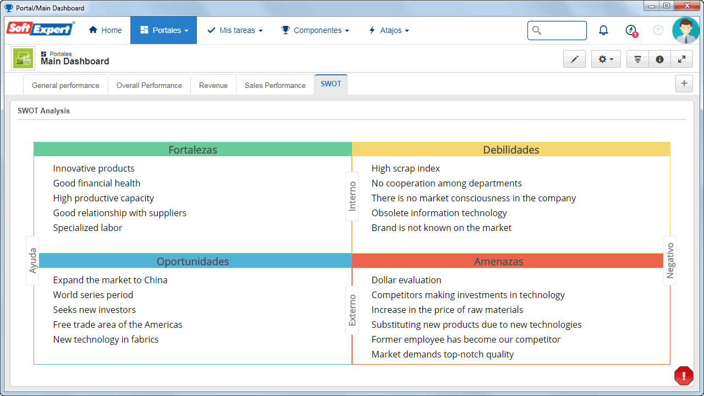This screenshot has height=396, width=704.
Task: Open the user avatar profile picture
Action: tap(686, 30)
